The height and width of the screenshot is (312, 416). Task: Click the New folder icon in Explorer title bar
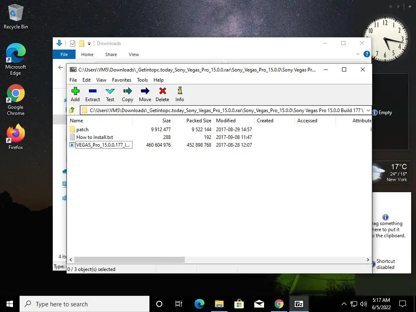click(x=82, y=43)
